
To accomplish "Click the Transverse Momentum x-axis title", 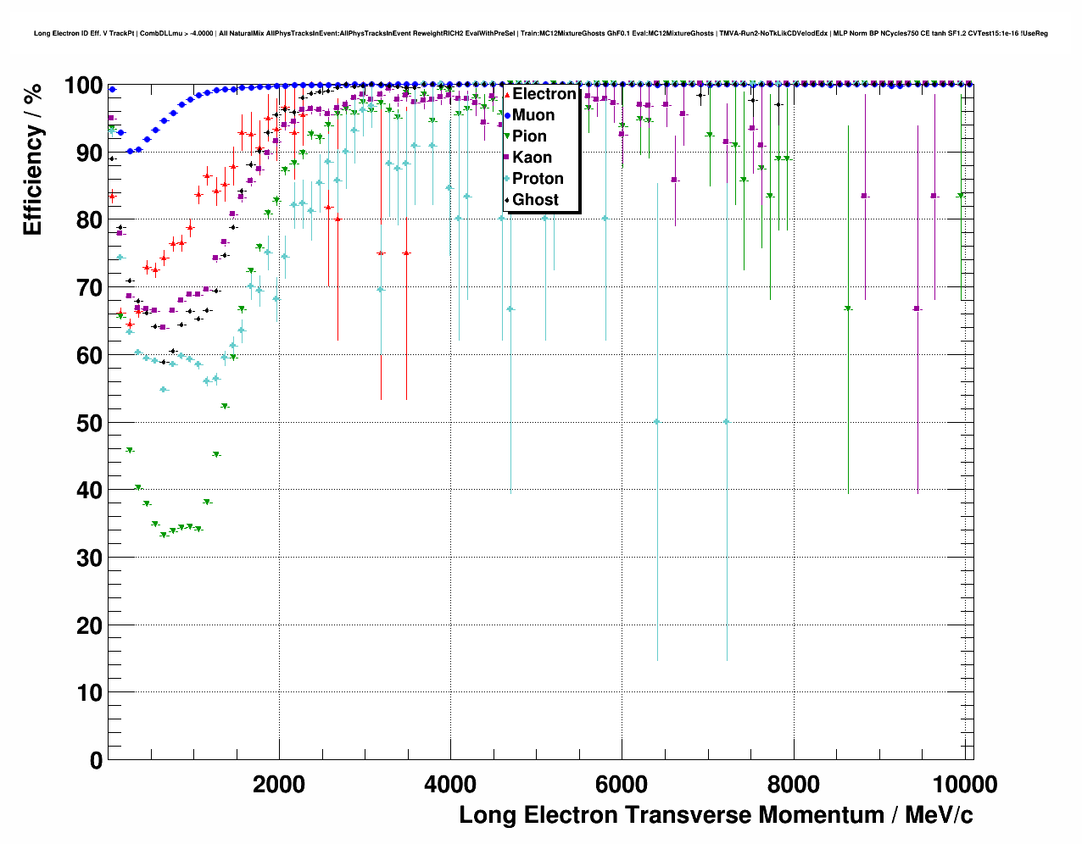I will [x=716, y=815].
